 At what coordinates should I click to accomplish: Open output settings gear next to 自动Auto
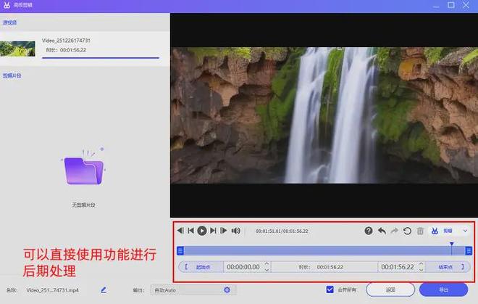coord(227,289)
